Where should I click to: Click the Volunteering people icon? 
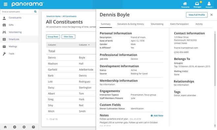(x=4, y=32)
